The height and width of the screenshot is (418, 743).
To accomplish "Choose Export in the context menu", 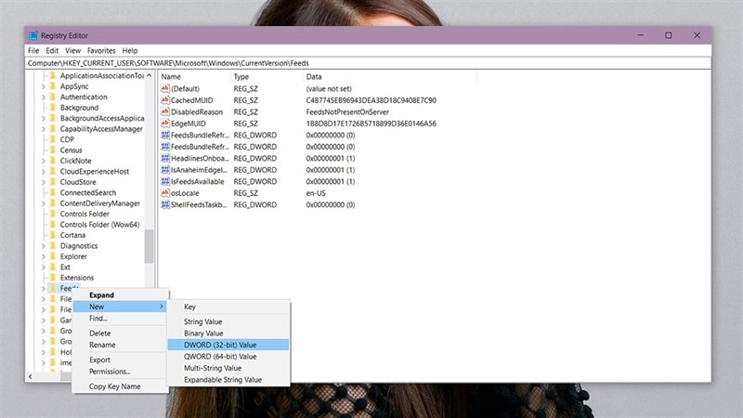I will pos(121,359).
